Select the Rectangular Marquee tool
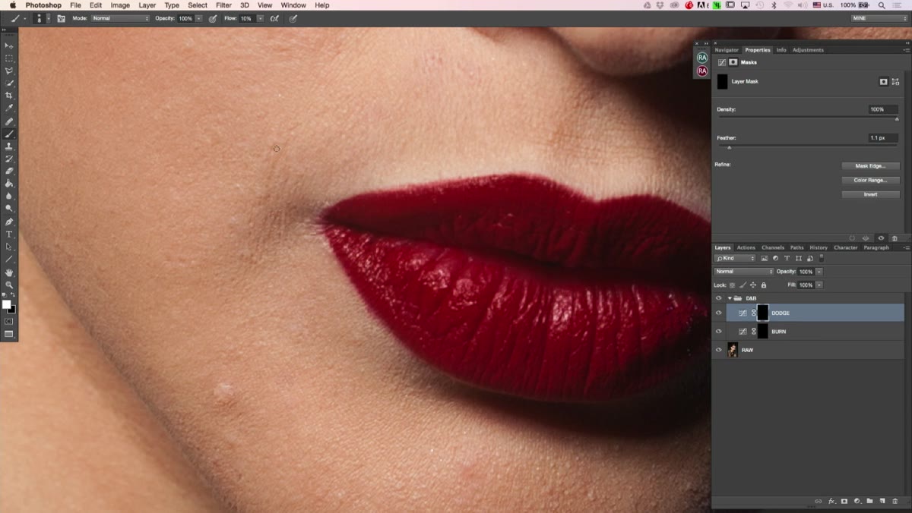 point(9,58)
